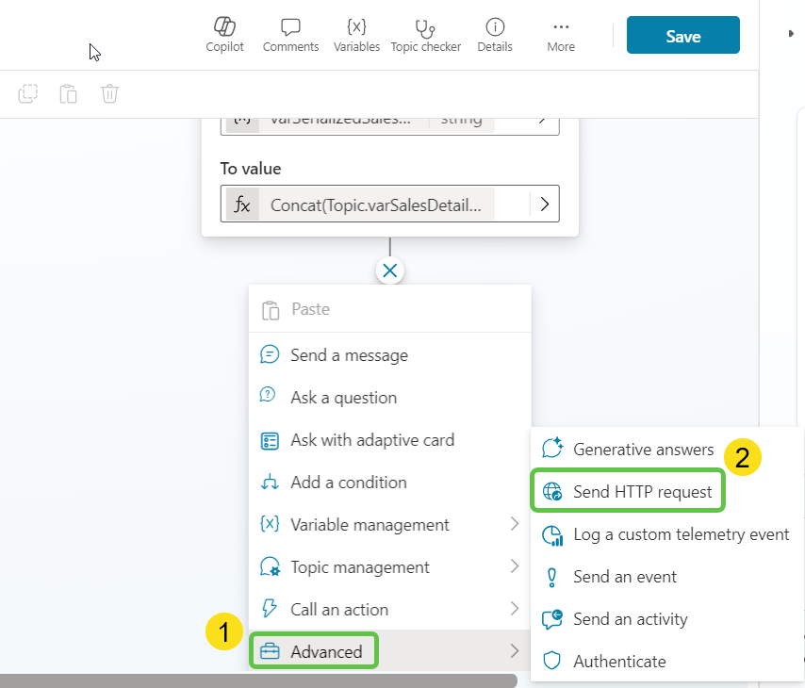The height and width of the screenshot is (688, 805).
Task: Close the add-node menu with X button
Action: click(390, 271)
